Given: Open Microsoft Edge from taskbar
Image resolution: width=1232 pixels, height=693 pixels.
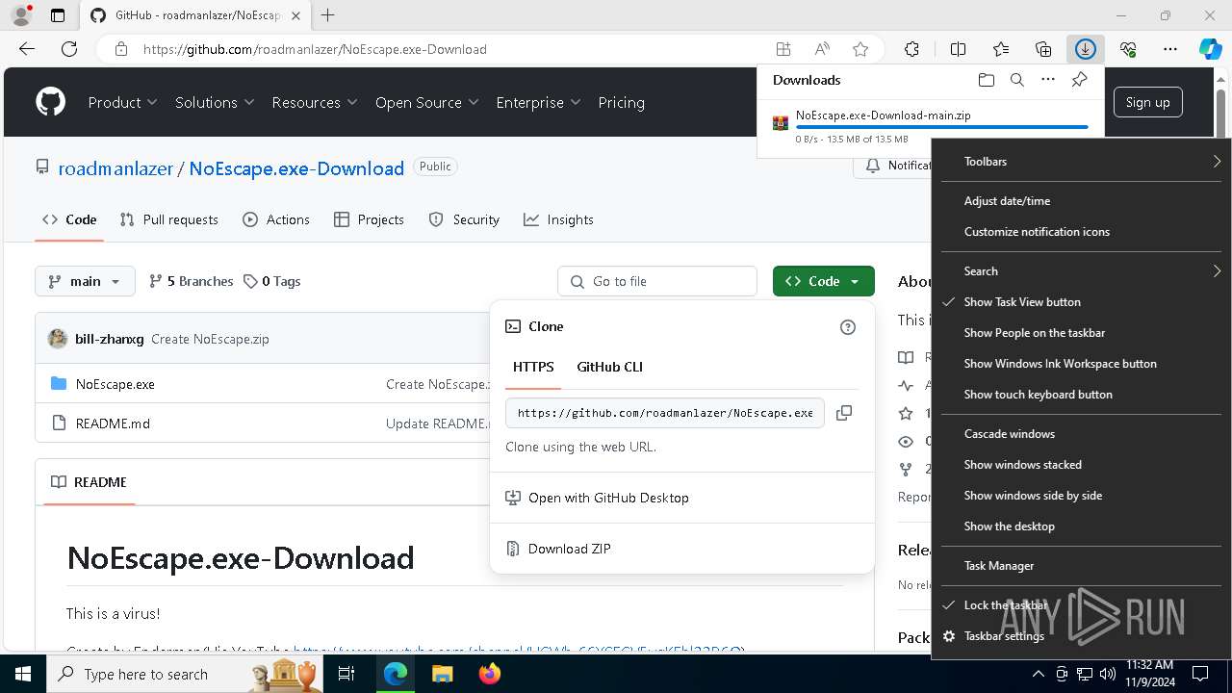Looking at the screenshot, I should coord(396,674).
